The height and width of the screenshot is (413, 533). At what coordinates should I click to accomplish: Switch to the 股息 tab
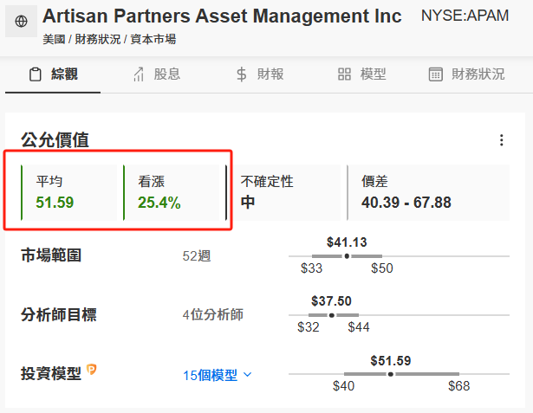pos(157,74)
